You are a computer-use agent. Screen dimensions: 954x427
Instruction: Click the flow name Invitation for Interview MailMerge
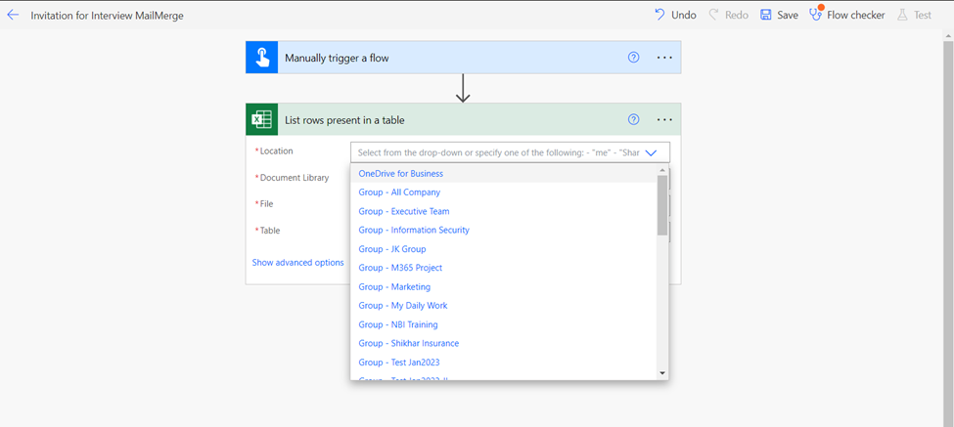(x=107, y=16)
